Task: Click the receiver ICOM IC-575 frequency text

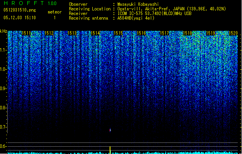Action: [154, 13]
